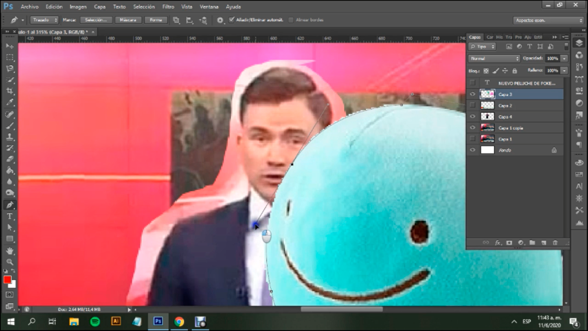The image size is (588, 331).
Task: Add a layer style with fx icon
Action: 498,243
